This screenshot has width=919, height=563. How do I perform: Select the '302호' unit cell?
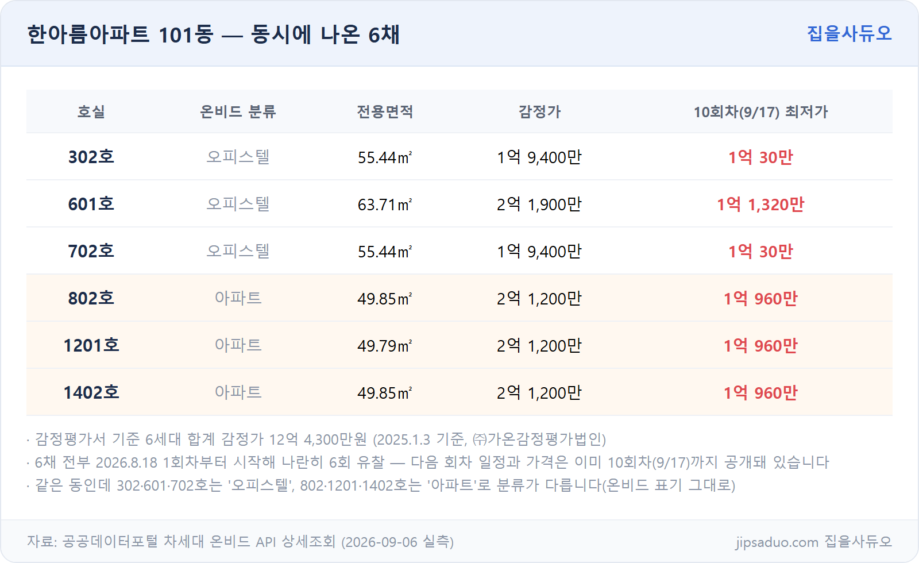(91, 157)
